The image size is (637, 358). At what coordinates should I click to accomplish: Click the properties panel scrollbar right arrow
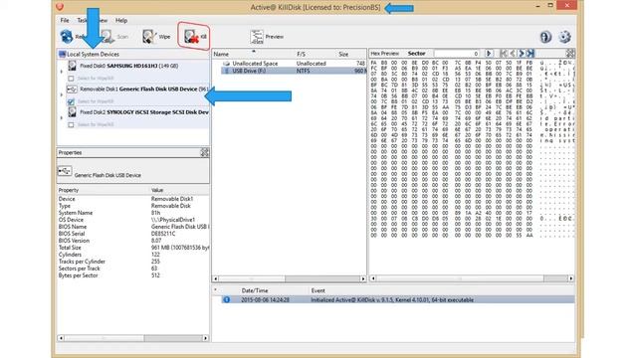[205, 338]
